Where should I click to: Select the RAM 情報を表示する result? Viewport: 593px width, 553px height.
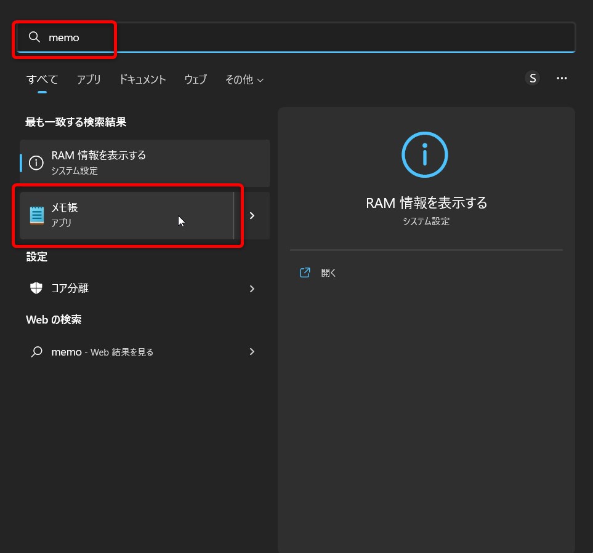145,163
